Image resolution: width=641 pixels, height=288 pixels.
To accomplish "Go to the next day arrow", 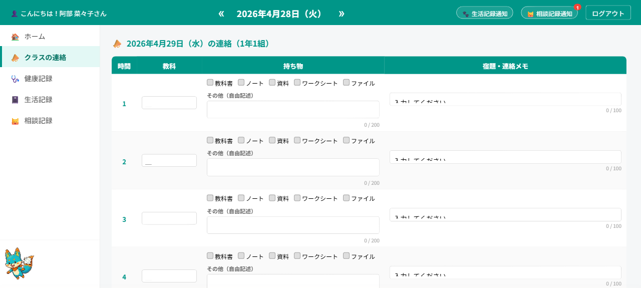I will click(342, 14).
